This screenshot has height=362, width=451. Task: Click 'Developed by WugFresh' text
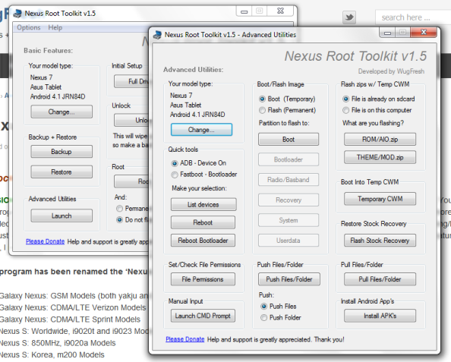pyautogui.click(x=391, y=71)
